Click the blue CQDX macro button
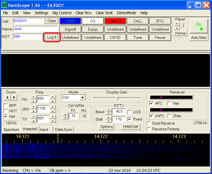 70,21
